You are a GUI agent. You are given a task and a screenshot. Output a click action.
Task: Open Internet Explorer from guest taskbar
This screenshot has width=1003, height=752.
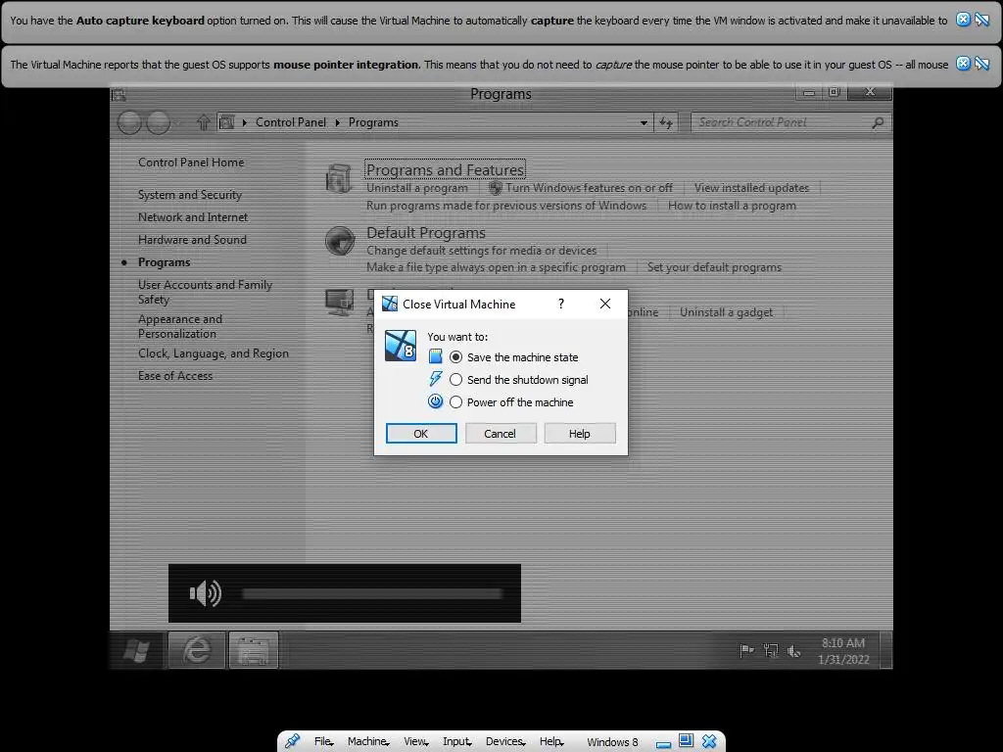click(197, 650)
